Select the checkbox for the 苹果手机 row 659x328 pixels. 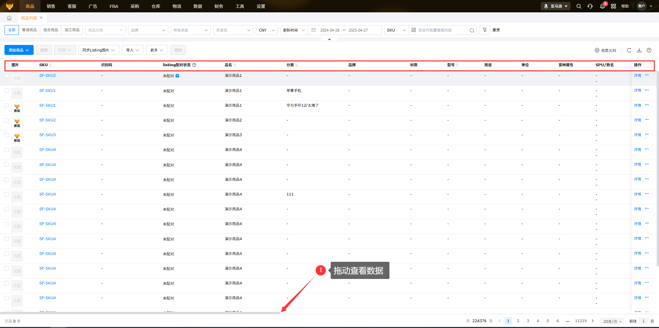pyautogui.click(x=7, y=91)
